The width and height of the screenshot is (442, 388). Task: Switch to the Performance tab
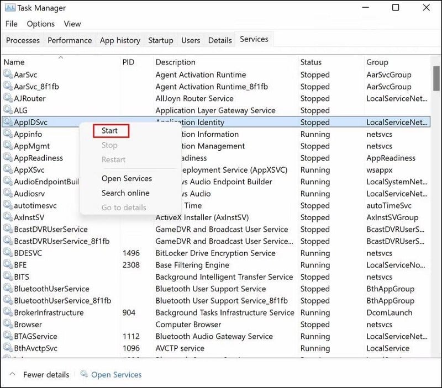pos(70,40)
